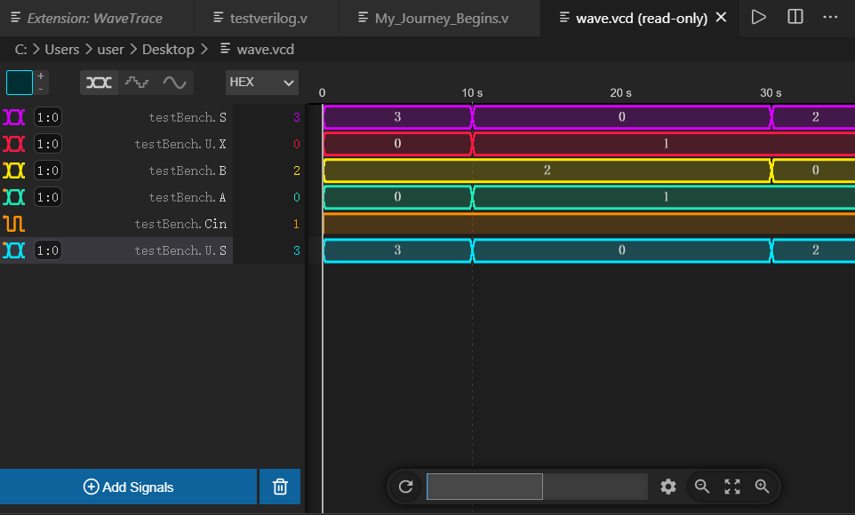The height and width of the screenshot is (515, 855).
Task: Select the wave.vcd (read-only) tab
Action: 642,18
